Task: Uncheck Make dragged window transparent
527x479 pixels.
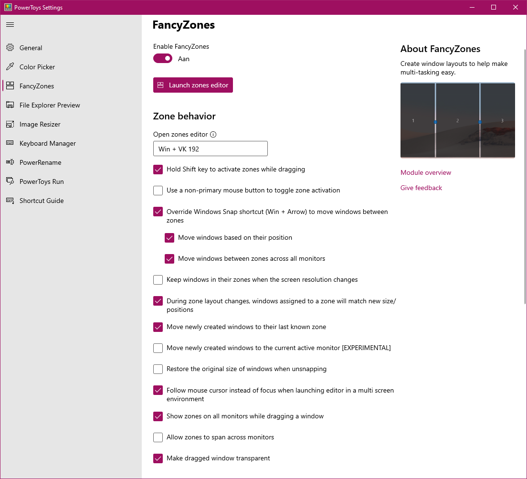Action: [x=158, y=458]
